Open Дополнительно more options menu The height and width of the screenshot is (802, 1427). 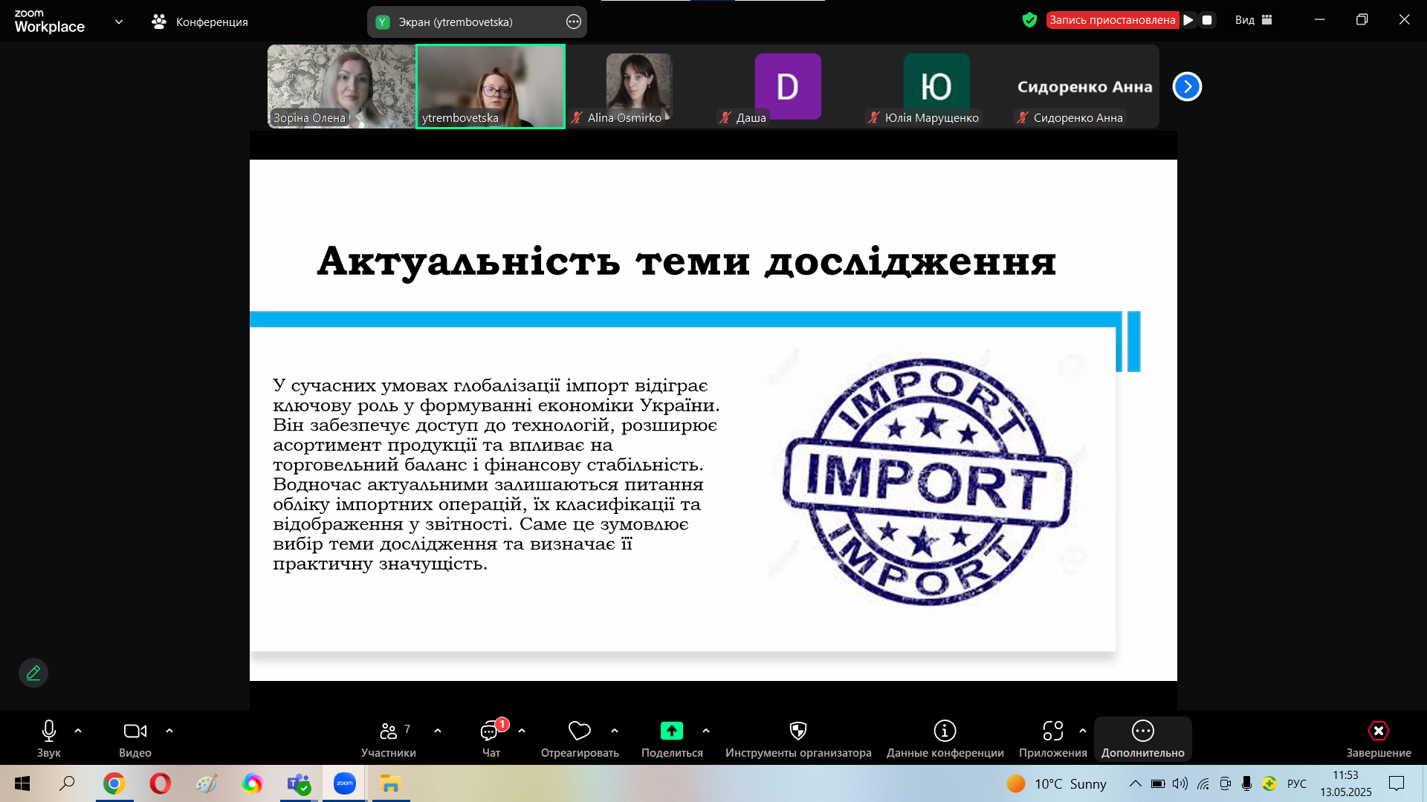[x=1142, y=731]
